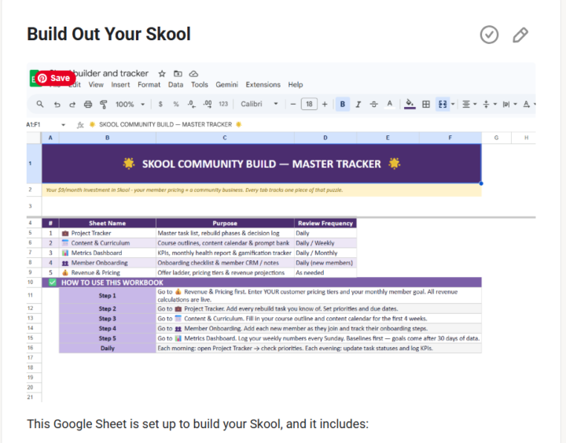Select column C header

(x=225, y=138)
